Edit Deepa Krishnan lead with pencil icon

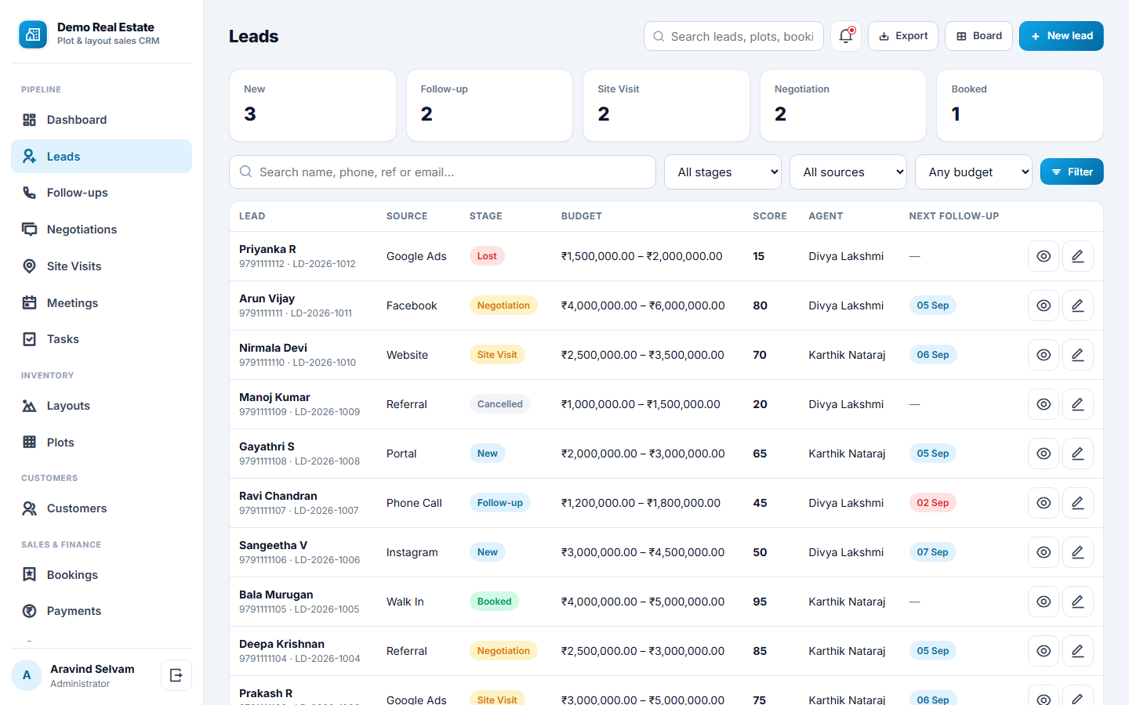coord(1078,651)
